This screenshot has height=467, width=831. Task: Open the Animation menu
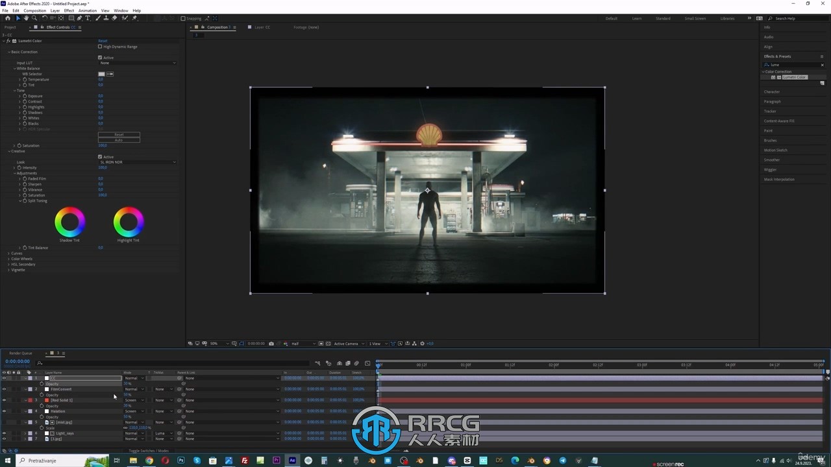pos(87,10)
